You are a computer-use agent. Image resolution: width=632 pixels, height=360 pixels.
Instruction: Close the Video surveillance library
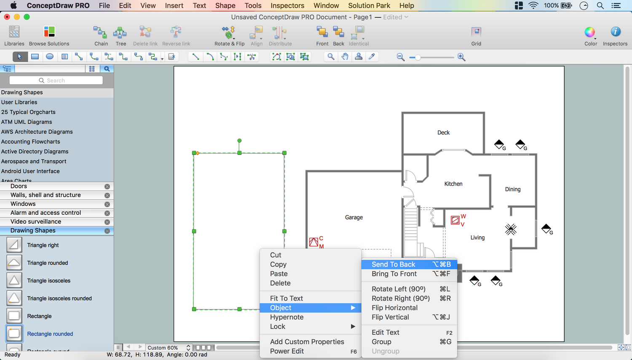pyautogui.click(x=107, y=222)
